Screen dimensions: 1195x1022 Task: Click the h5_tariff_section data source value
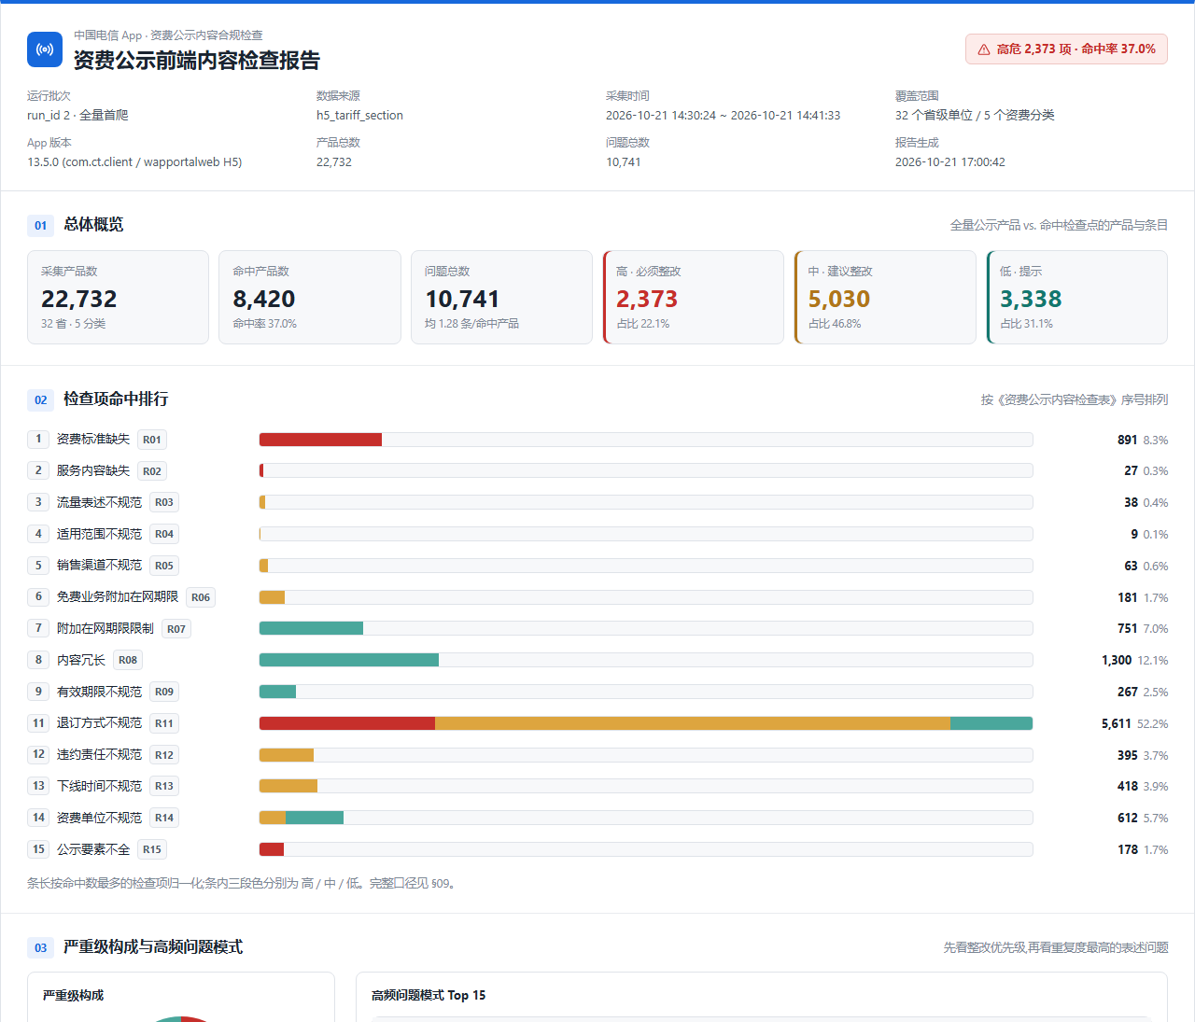coord(359,115)
